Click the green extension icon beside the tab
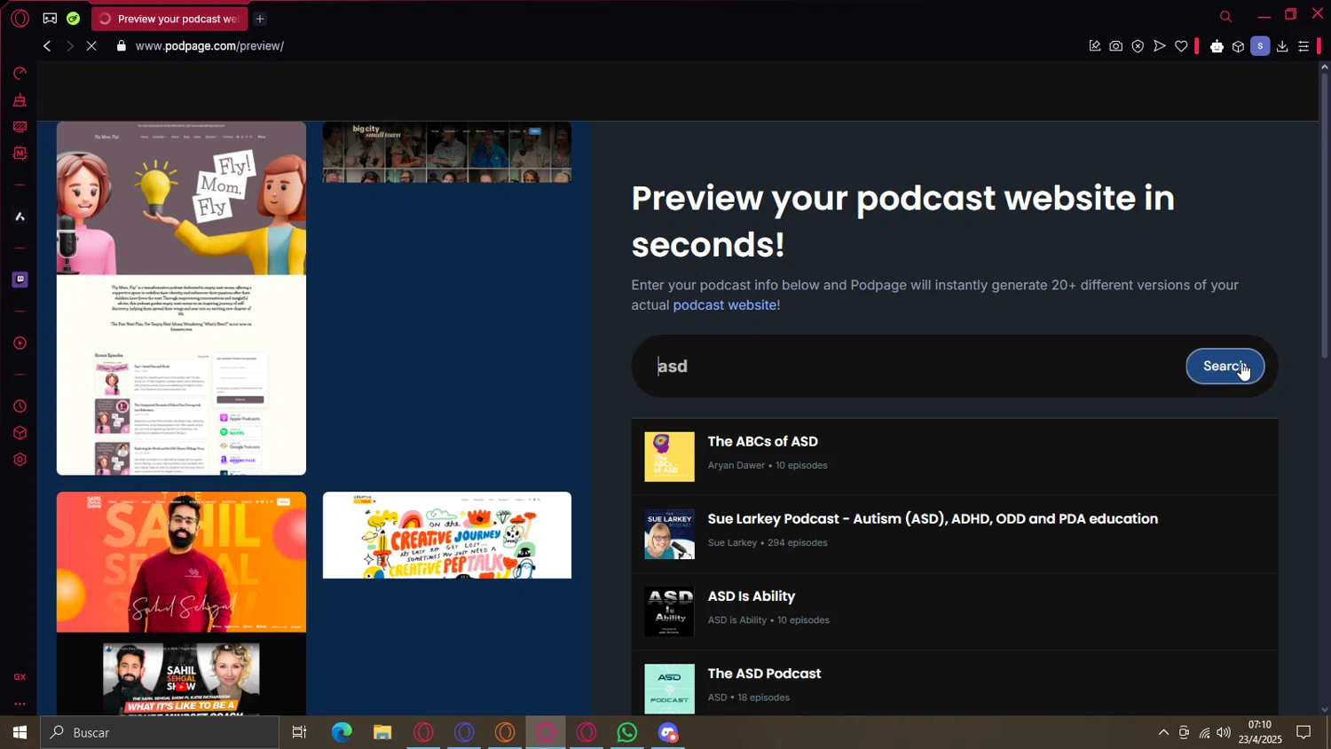The width and height of the screenshot is (1331, 749). tap(73, 18)
